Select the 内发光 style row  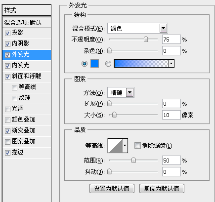[27, 66]
